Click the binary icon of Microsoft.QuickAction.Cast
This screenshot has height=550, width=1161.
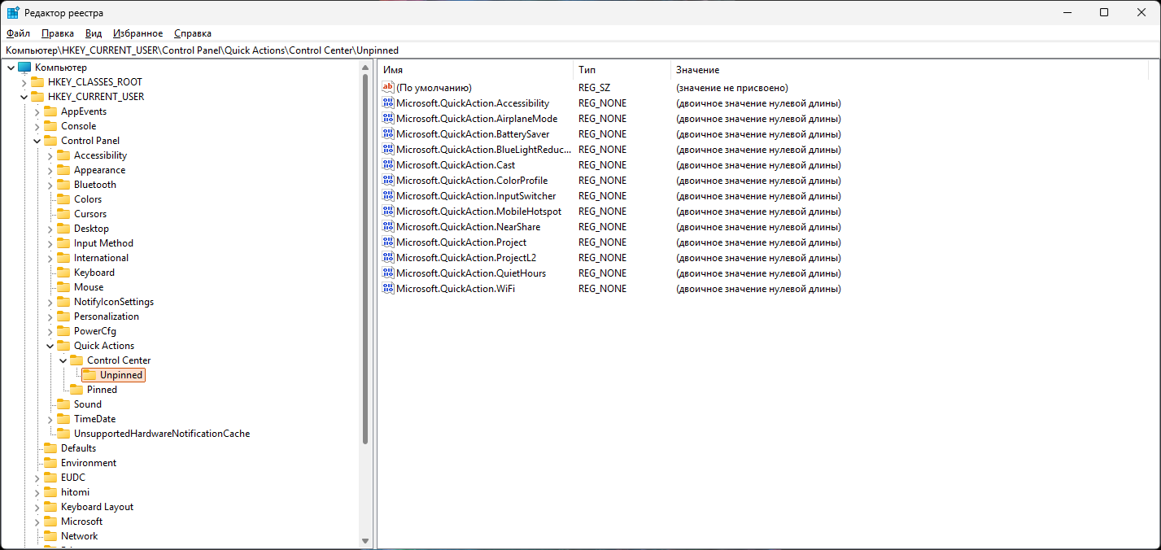(x=388, y=165)
